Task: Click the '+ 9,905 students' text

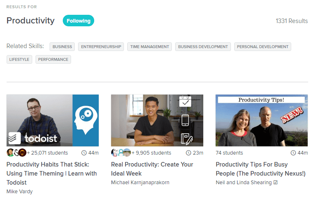Action: click(x=151, y=153)
